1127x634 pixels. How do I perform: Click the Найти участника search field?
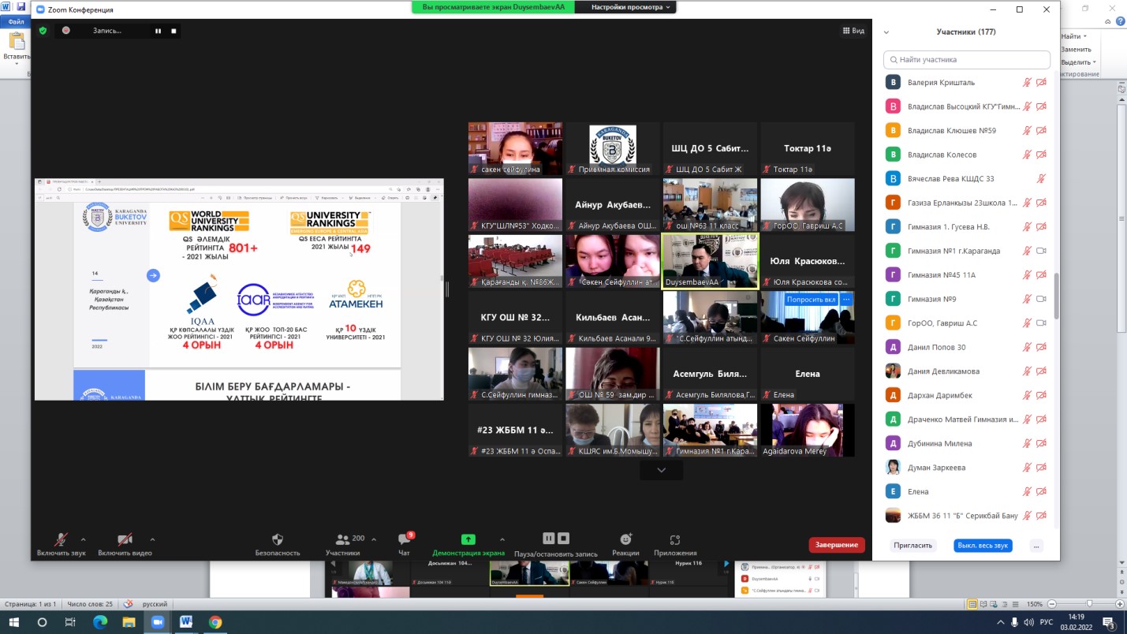click(967, 59)
